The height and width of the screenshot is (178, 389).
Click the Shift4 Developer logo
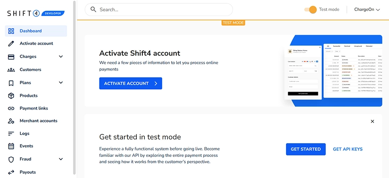pos(36,13)
